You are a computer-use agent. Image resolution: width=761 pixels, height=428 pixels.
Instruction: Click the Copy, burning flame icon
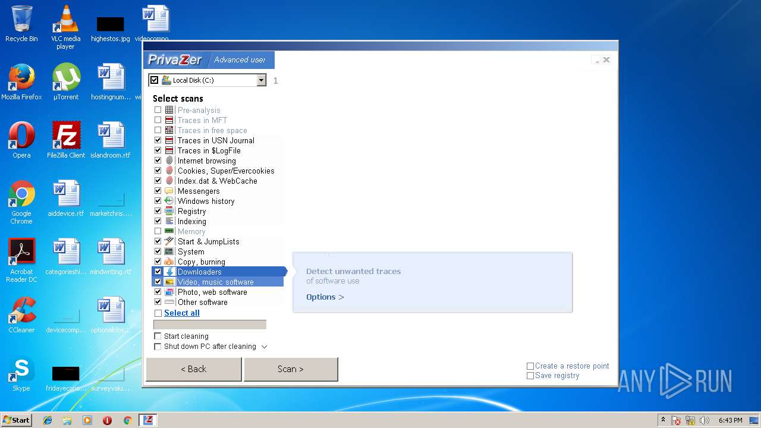click(x=169, y=262)
